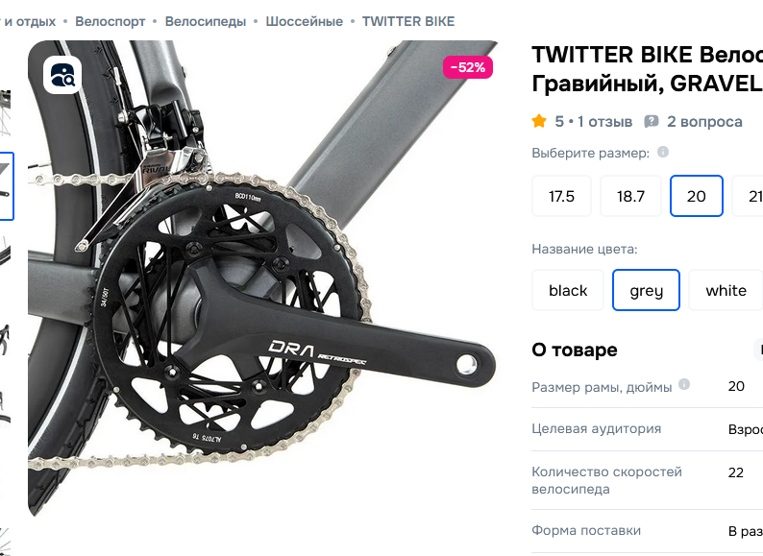Select the white color option
This screenshot has width=763, height=556.
[x=726, y=290]
